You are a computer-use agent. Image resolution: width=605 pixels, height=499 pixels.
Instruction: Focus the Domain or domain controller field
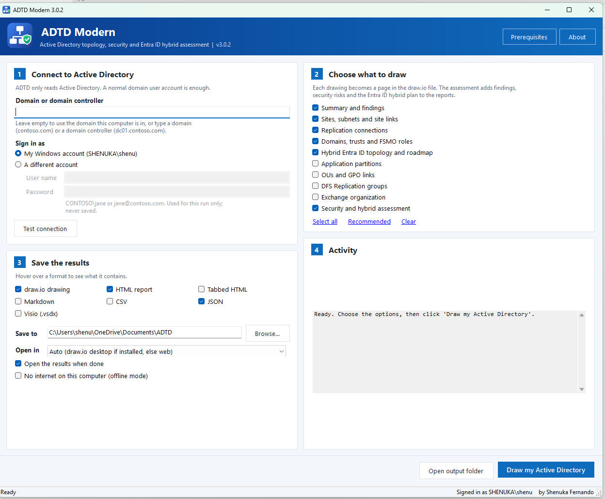[x=152, y=112]
